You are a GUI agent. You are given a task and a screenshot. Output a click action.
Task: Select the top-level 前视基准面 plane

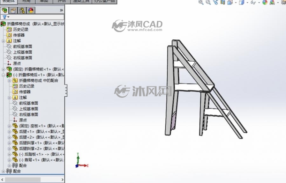(x=19, y=46)
